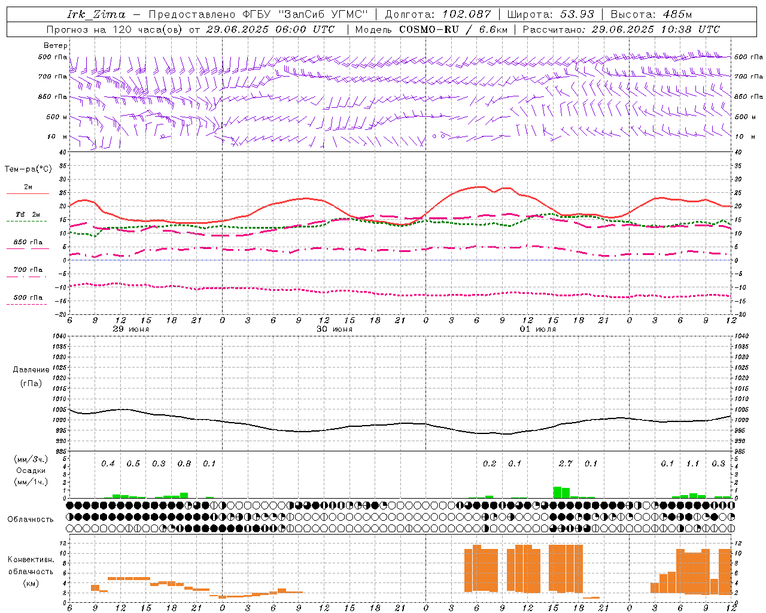Click the elevation label Высота: 485м
Screen dimensions: 766x613
(x=652, y=14)
